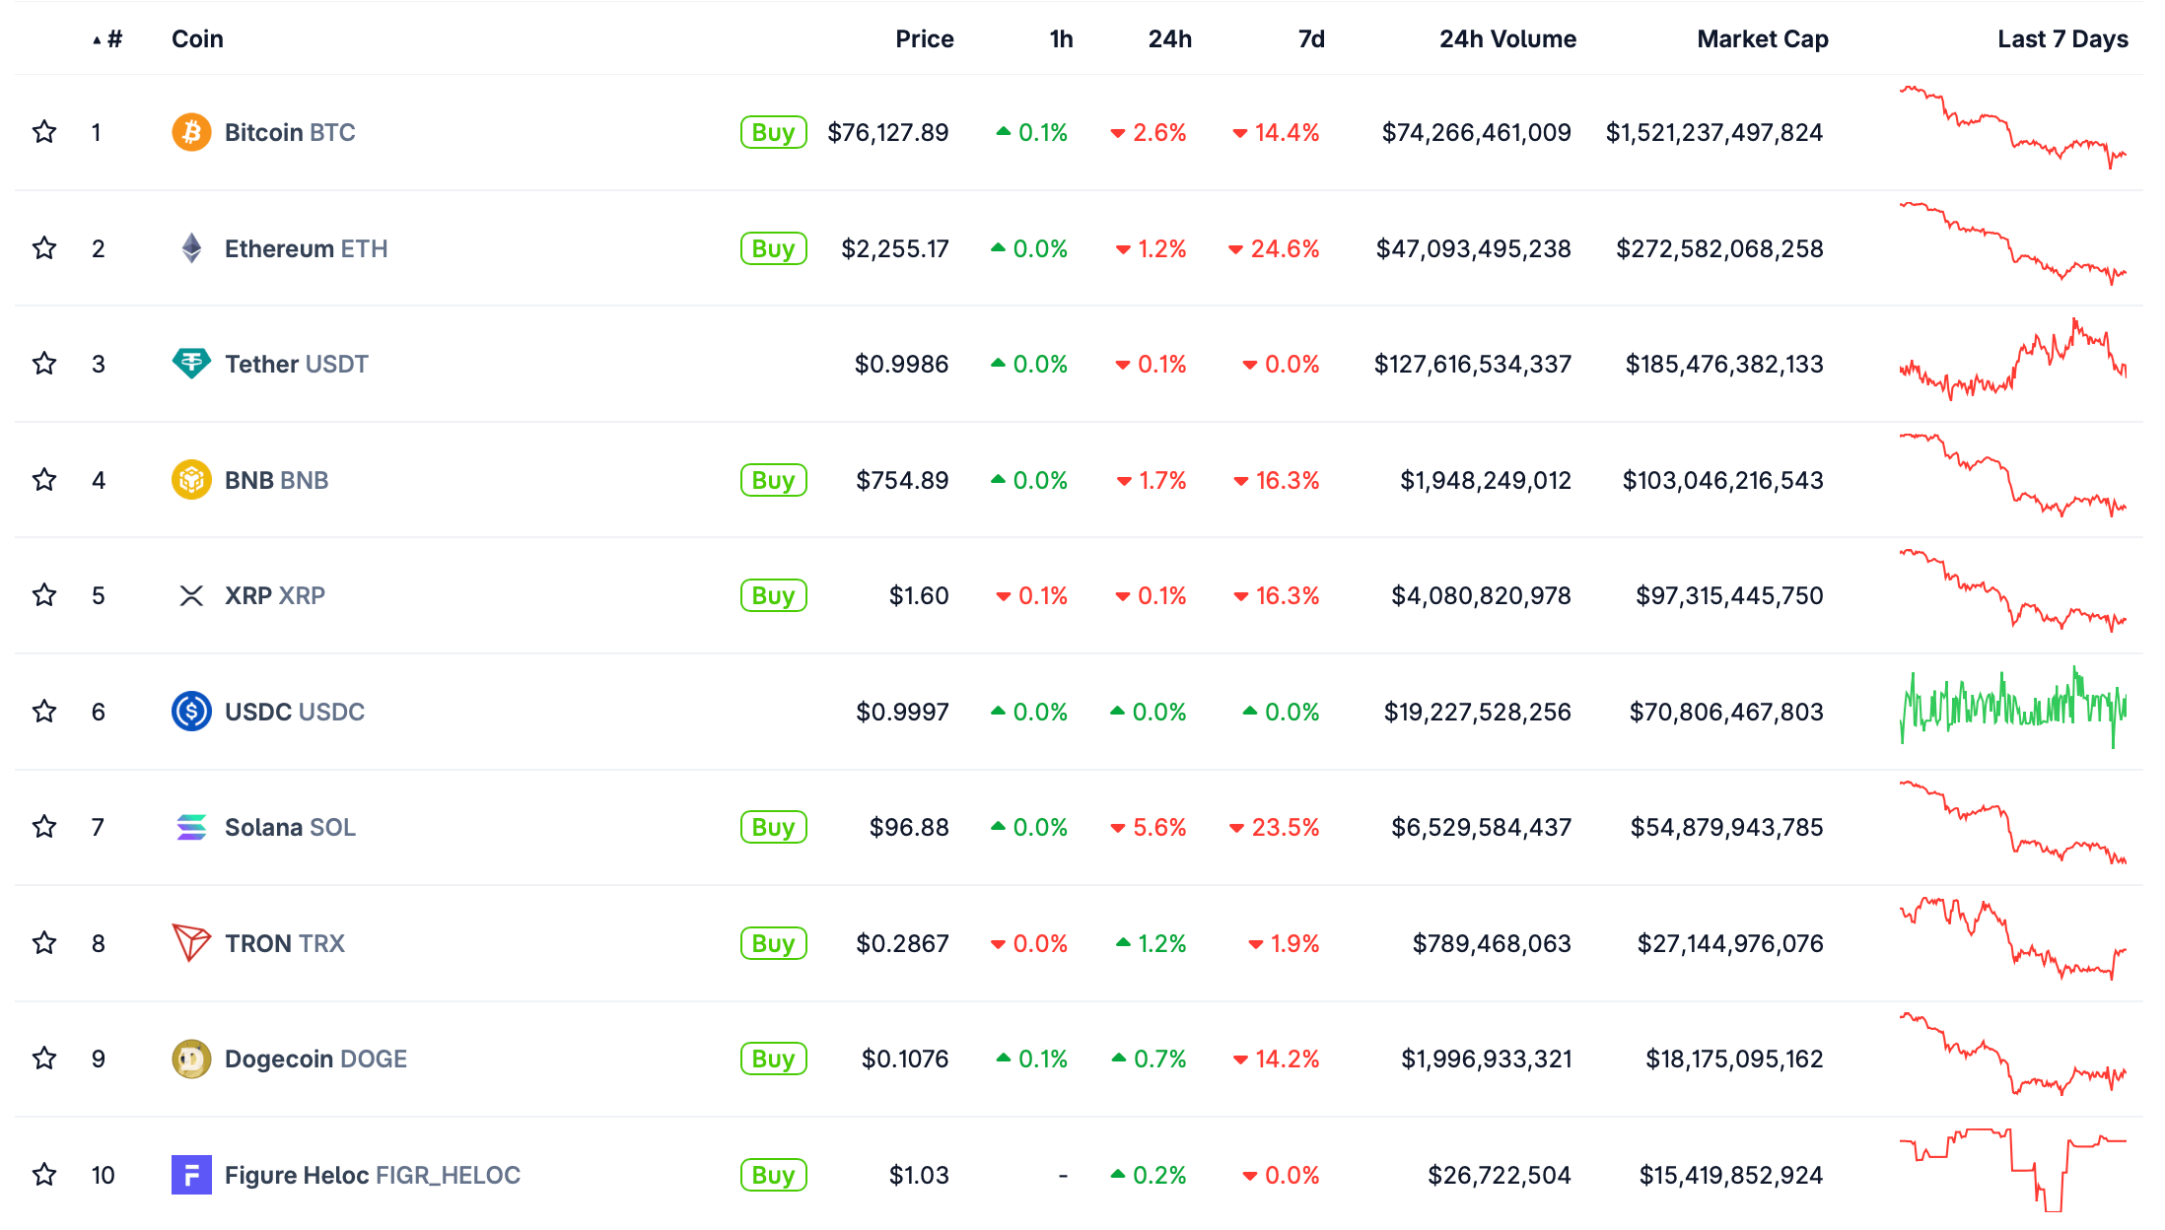This screenshot has height=1230, width=2165.
Task: Sort by the 7d change column
Action: tap(1310, 39)
